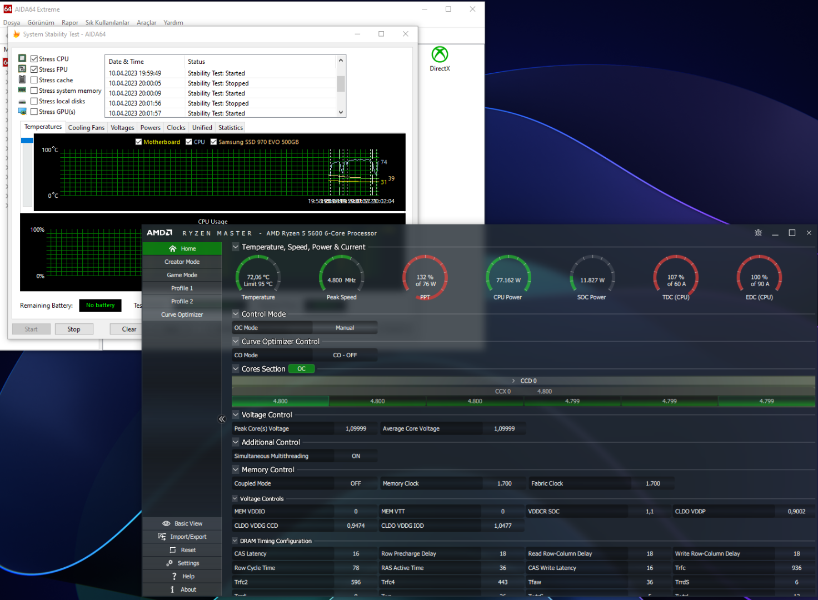The width and height of the screenshot is (818, 600).
Task: Open the Rapor menu in AIDA64
Action: [x=70, y=23]
